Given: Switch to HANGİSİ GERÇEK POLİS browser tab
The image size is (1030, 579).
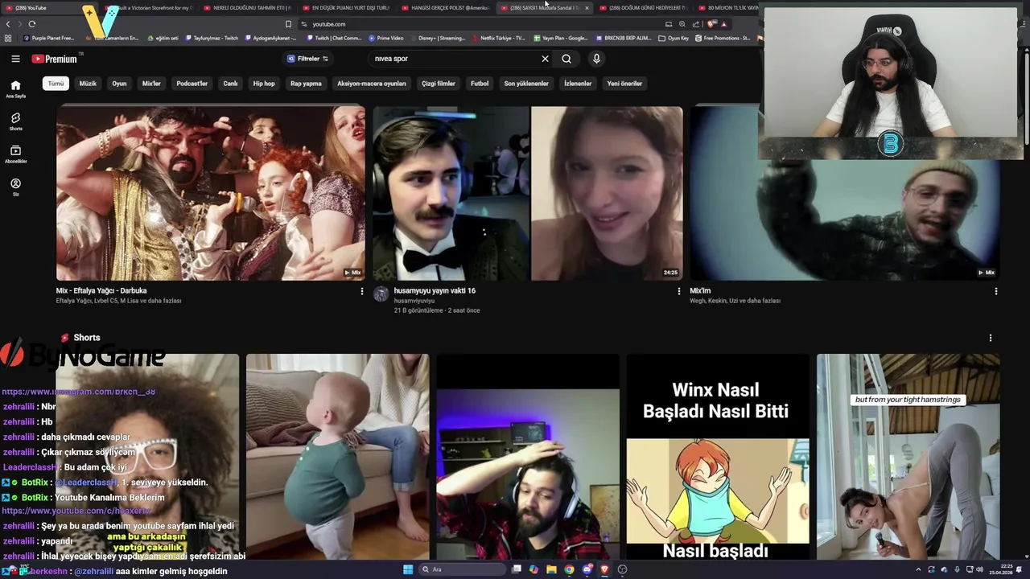Looking at the screenshot, I should coord(445,8).
